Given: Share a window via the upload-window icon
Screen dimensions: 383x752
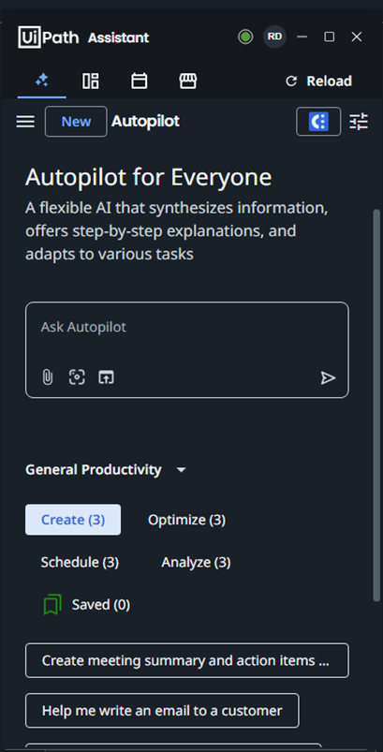Looking at the screenshot, I should tap(106, 377).
